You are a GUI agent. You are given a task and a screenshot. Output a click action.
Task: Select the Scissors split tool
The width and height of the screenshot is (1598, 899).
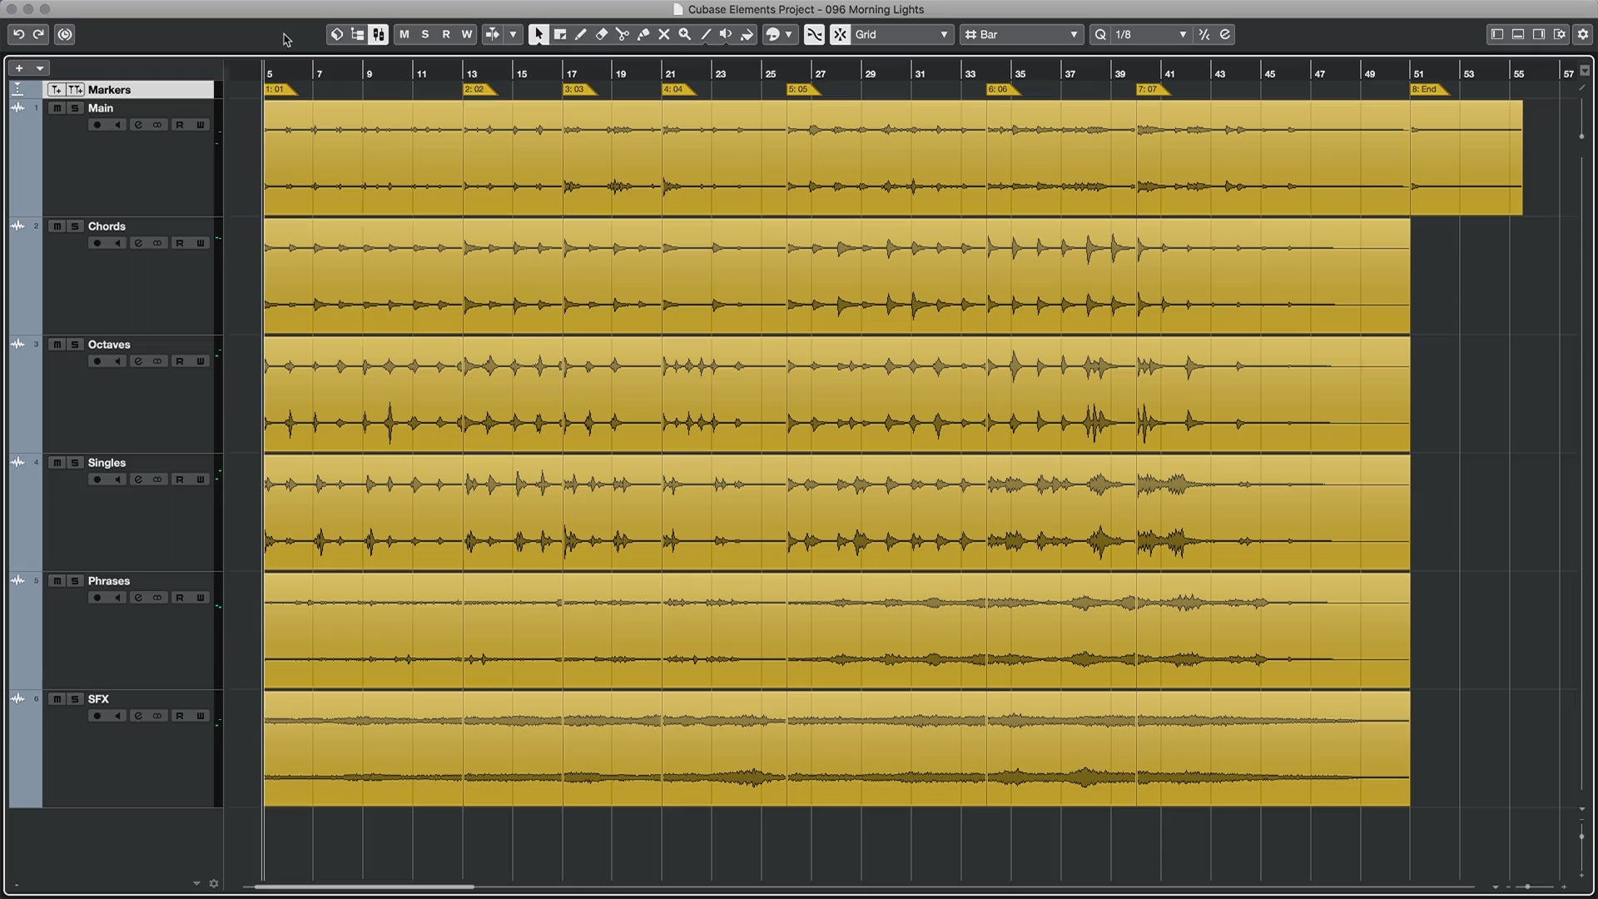coord(622,34)
